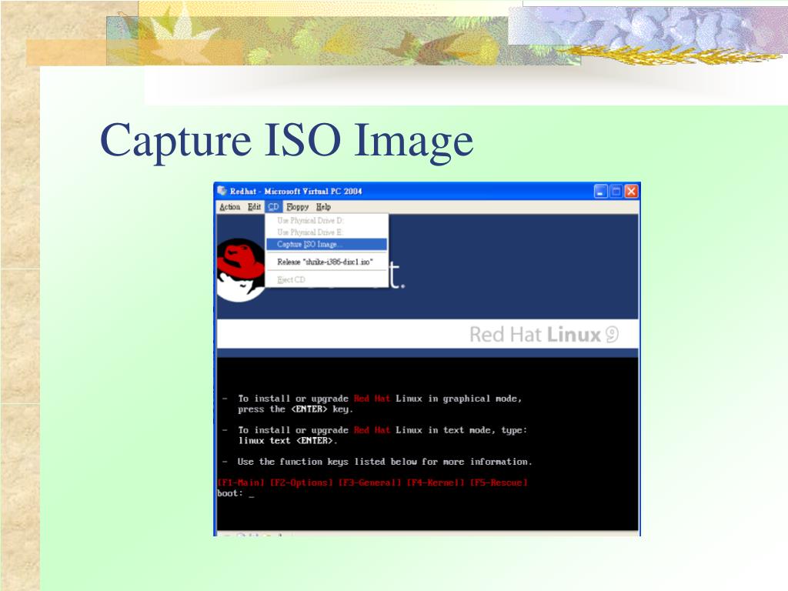Click the slide title "Capture ISO Image"
788x591 pixels.
(x=286, y=141)
